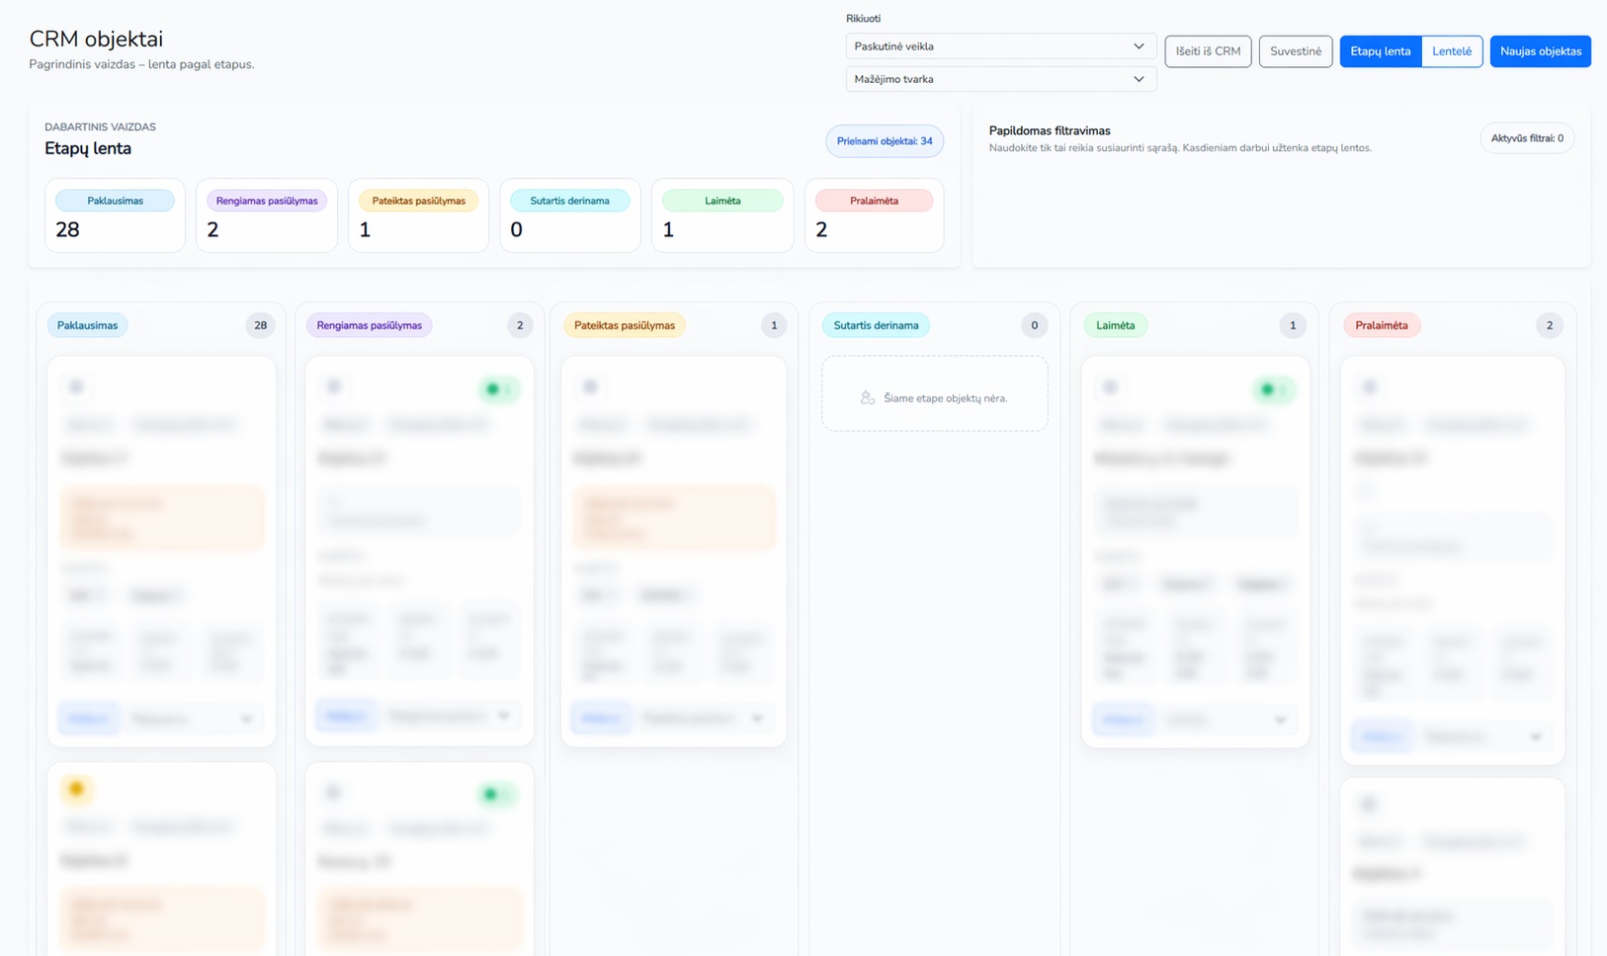The height and width of the screenshot is (956, 1607).
Task: Click the yellow status icon on the second Paklausimas card
Action: [76, 789]
